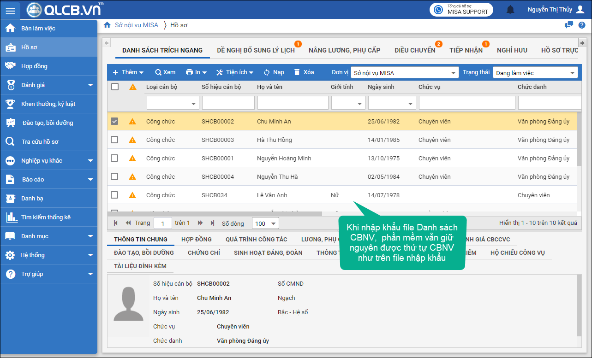Open the Đơn vị dropdown
Viewport: 592px width, 358px height.
click(453, 73)
